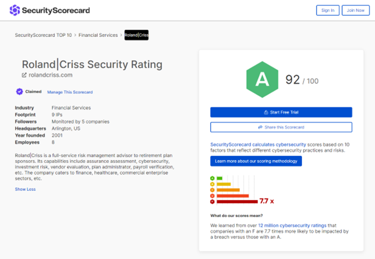Select the Roland|Criss breadcrumb item
Image resolution: width=375 pixels, height=259 pixels.
136,35
